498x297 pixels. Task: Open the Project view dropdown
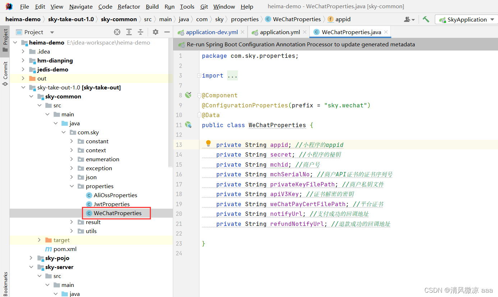[52, 32]
